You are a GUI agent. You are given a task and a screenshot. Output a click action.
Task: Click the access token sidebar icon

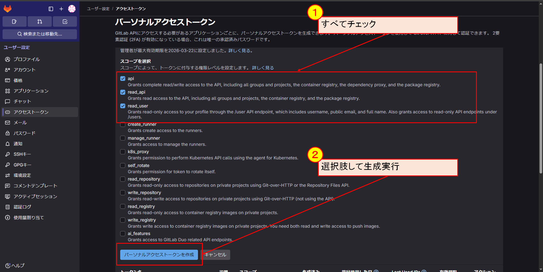tap(8, 112)
